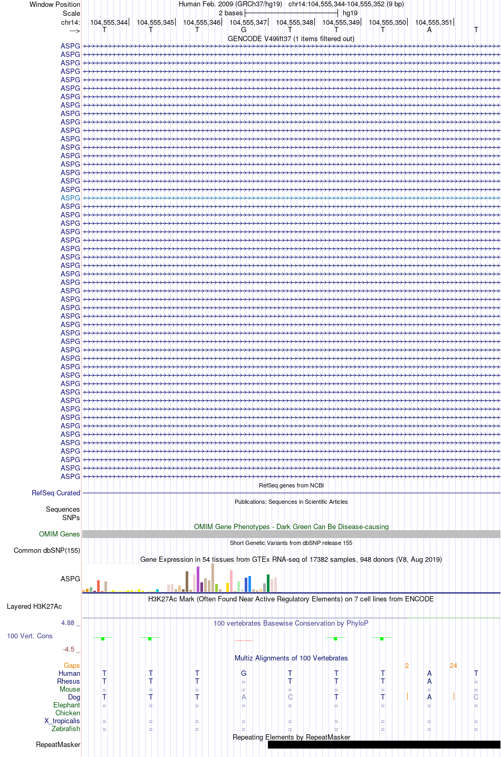
Task: Click 'Short Genetic Variants from dbSNP release 155'
Action: 291,543
